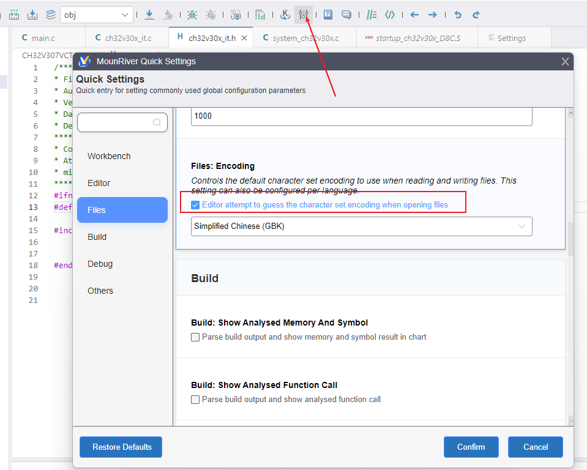587x470 pixels.
Task: Switch to the ch32v30x_it.c tab
Action: (128, 38)
